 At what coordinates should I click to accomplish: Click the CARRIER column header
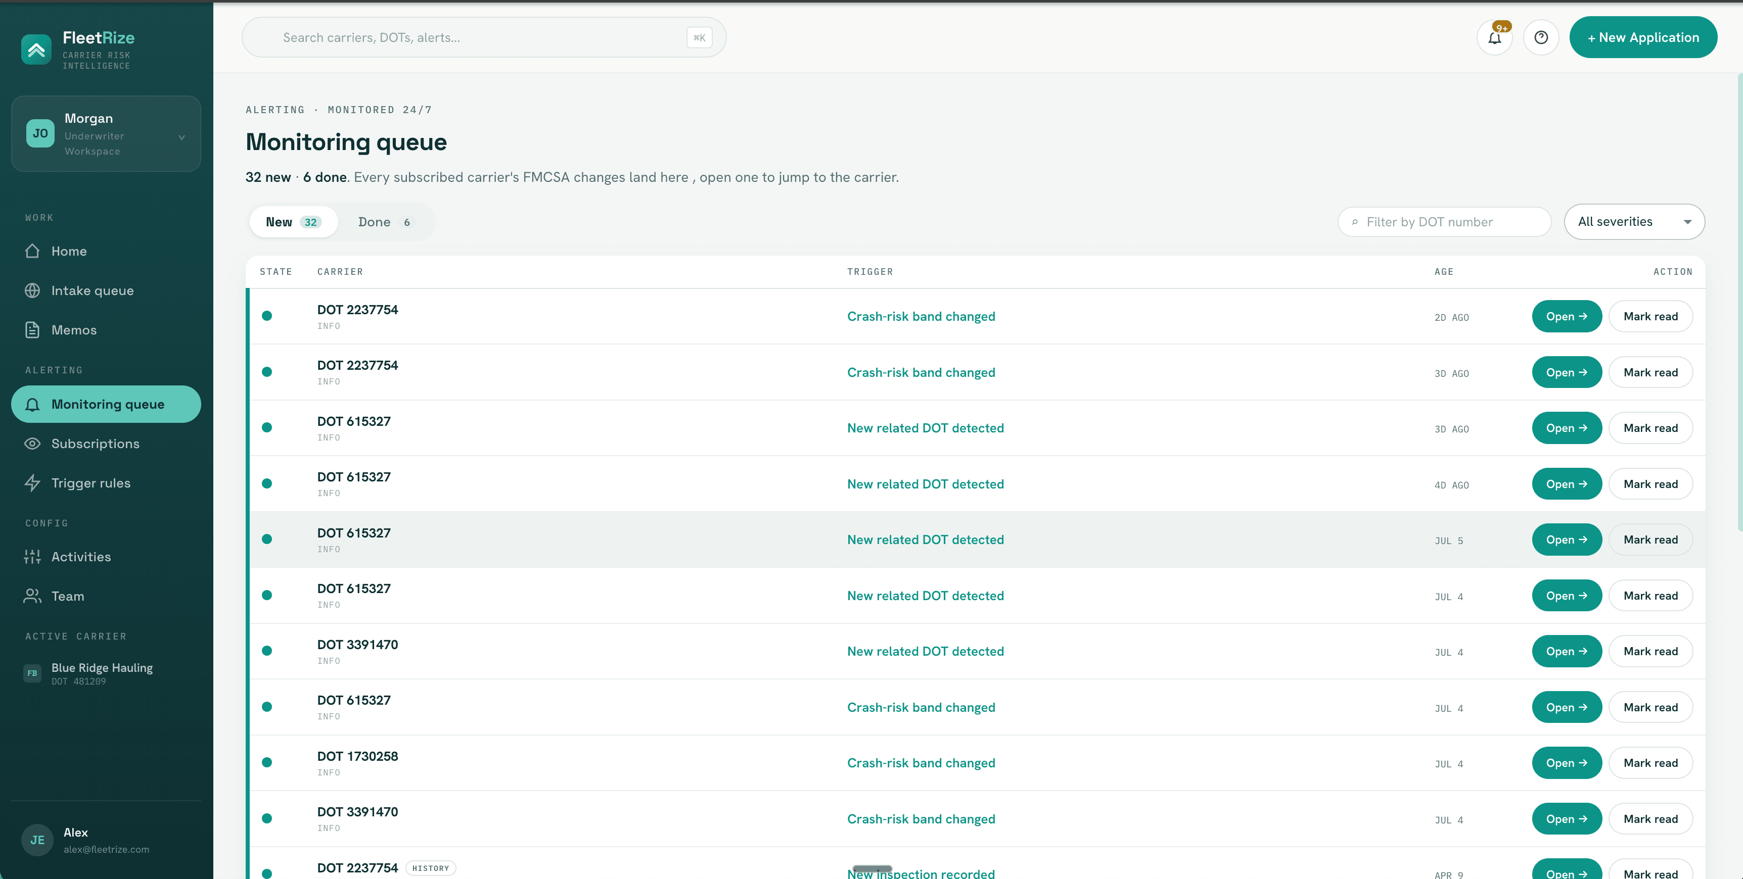340,272
